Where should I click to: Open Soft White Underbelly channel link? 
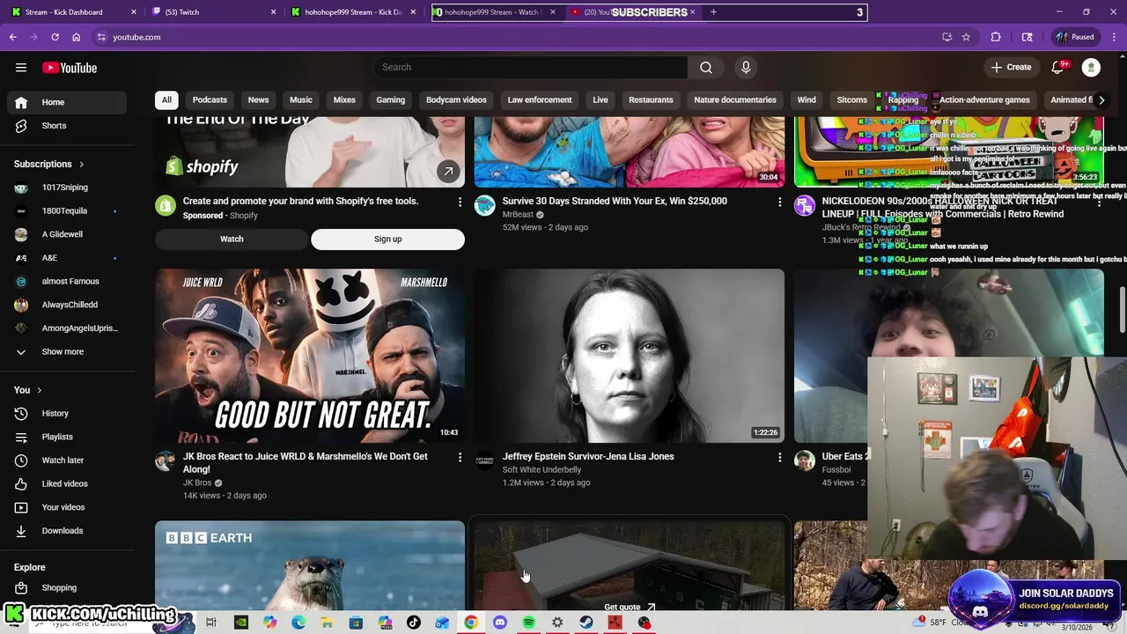click(541, 470)
